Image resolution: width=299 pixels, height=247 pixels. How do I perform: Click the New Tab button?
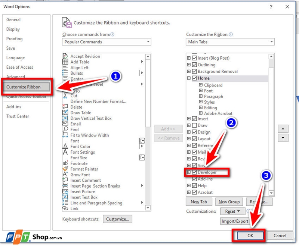tap(199, 202)
